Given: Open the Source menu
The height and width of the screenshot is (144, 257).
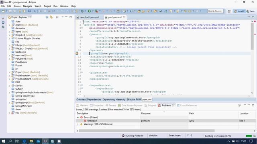Looking at the screenshot, I should pos(17,6).
